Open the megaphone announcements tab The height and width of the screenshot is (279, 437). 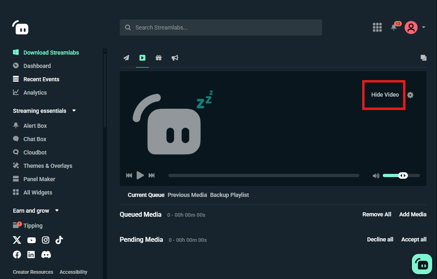(174, 58)
